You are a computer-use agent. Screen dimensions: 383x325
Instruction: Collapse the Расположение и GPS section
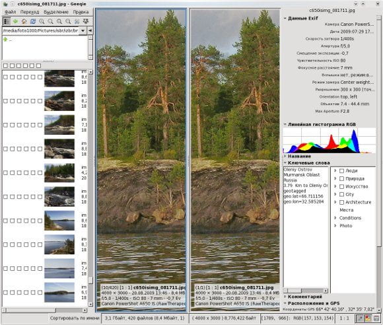coord(285,303)
